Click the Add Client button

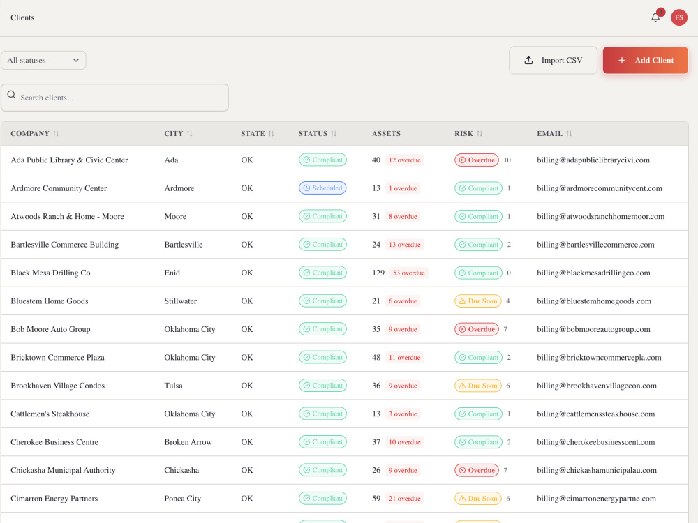click(x=646, y=61)
